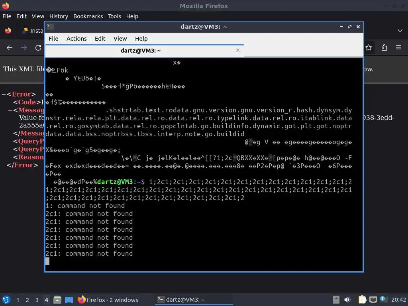Open Firefox History menu
Image resolution: width=408 pixels, height=306 pixels.
click(59, 16)
